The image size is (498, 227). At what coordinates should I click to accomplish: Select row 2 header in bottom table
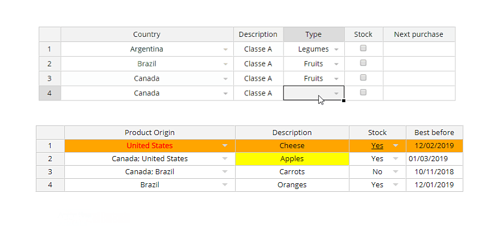pos(50,159)
